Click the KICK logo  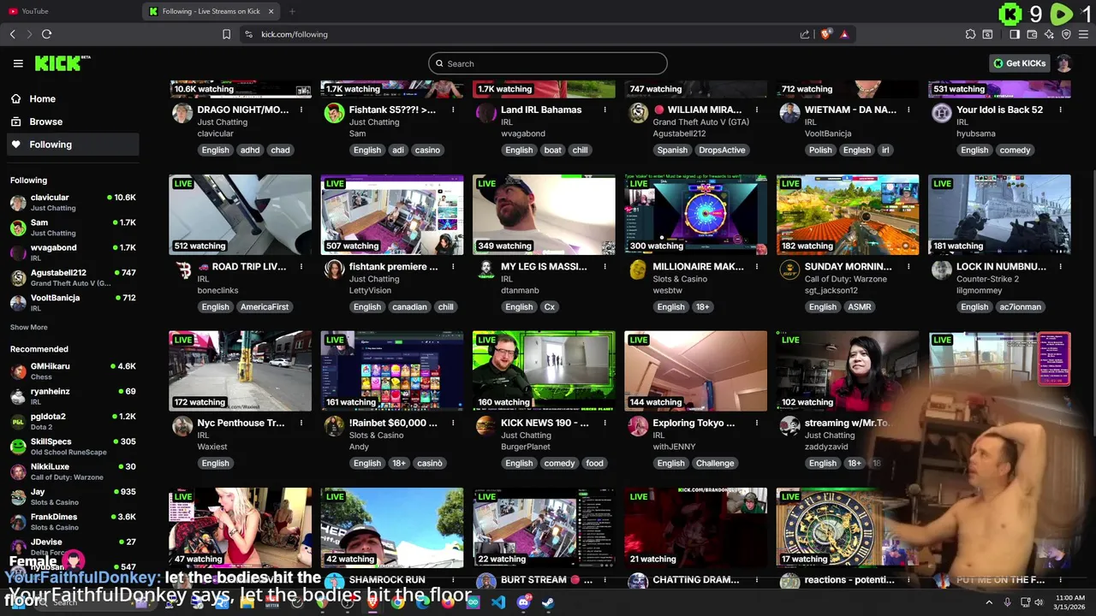[62, 63]
